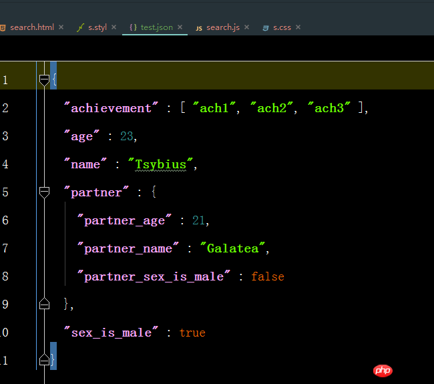Click the "name" key on line 4

(85, 164)
